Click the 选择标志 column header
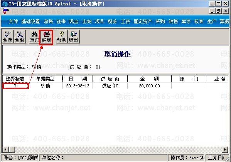Image resolution: width=231 pixels, height=162 pixels. [15, 79]
